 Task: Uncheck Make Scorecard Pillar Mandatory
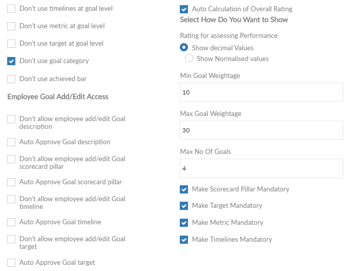[184, 189]
